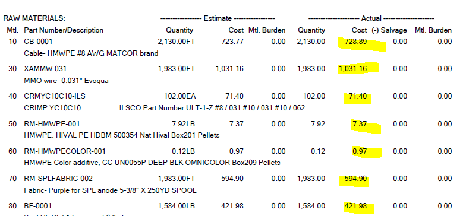463x216 pixels.
Task: Click the RAW MATERIALS heading
Action: [x=34, y=18]
